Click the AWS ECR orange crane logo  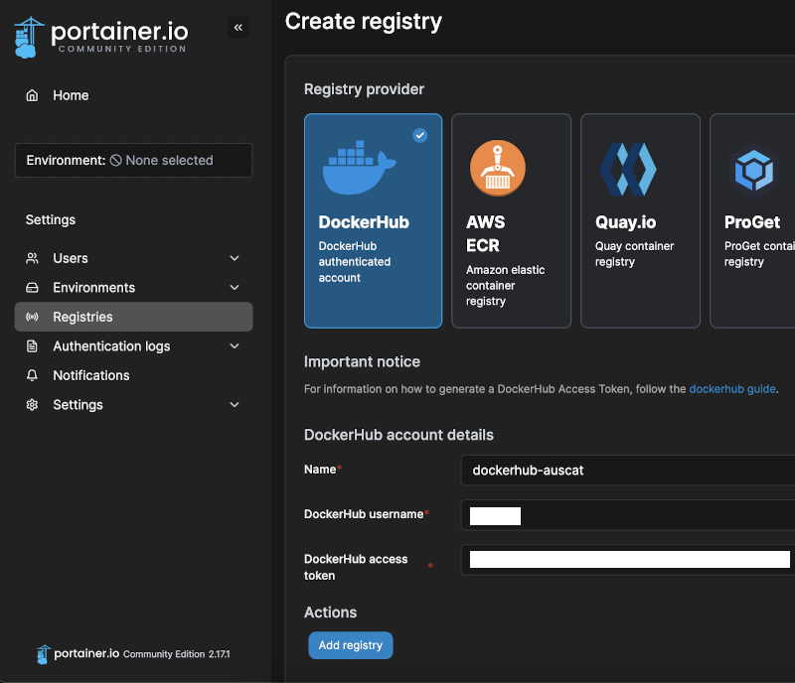498,168
